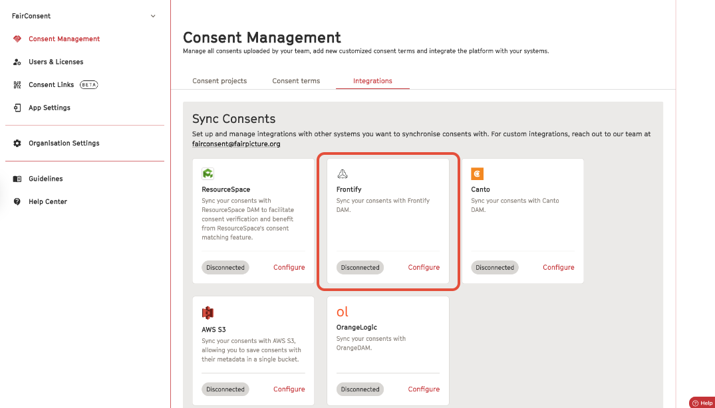Click 'Sync your consents with OrangeDAM.' text

tap(371, 343)
